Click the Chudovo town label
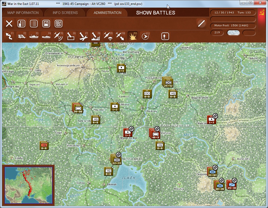The height and width of the screenshot is (208, 268). click(x=151, y=111)
